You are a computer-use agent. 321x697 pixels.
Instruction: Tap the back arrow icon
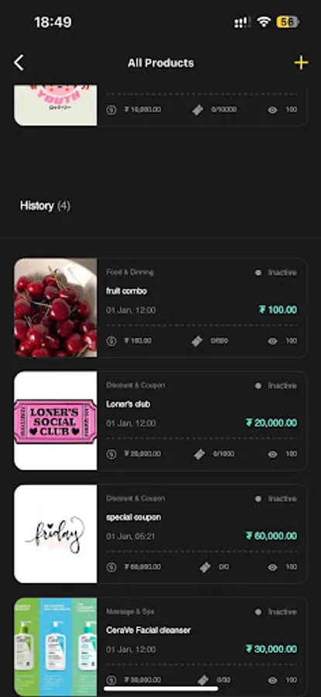(x=19, y=64)
